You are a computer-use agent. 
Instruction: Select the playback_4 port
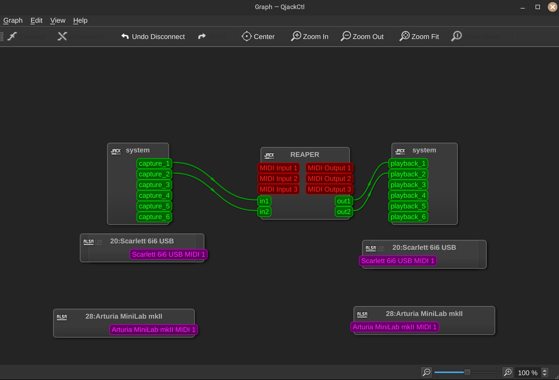pyautogui.click(x=408, y=195)
